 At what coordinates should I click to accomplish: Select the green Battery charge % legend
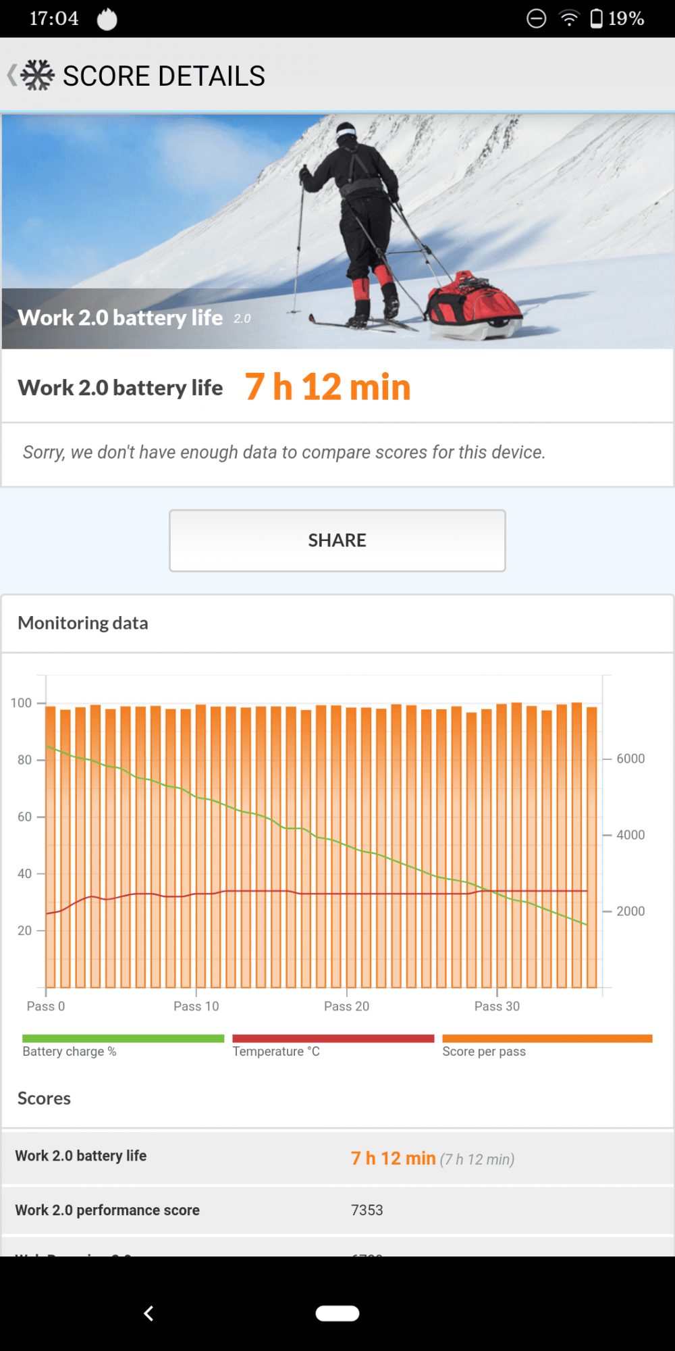coord(123,1045)
